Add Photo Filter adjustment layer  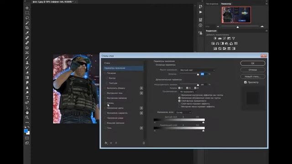227,44
